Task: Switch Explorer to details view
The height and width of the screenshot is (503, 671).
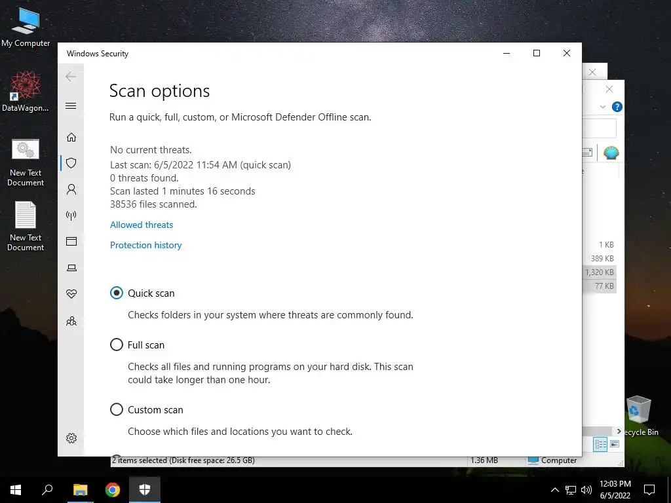Action: (600, 444)
